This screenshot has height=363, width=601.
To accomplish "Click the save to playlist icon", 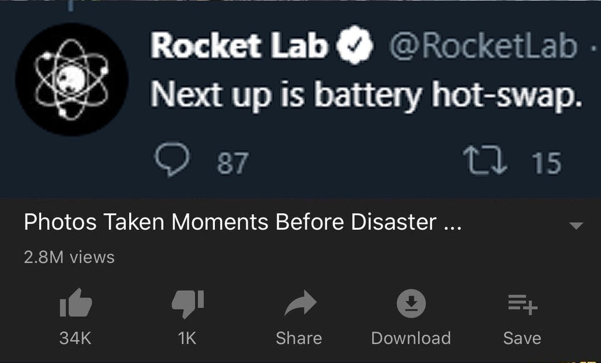I will 521,304.
